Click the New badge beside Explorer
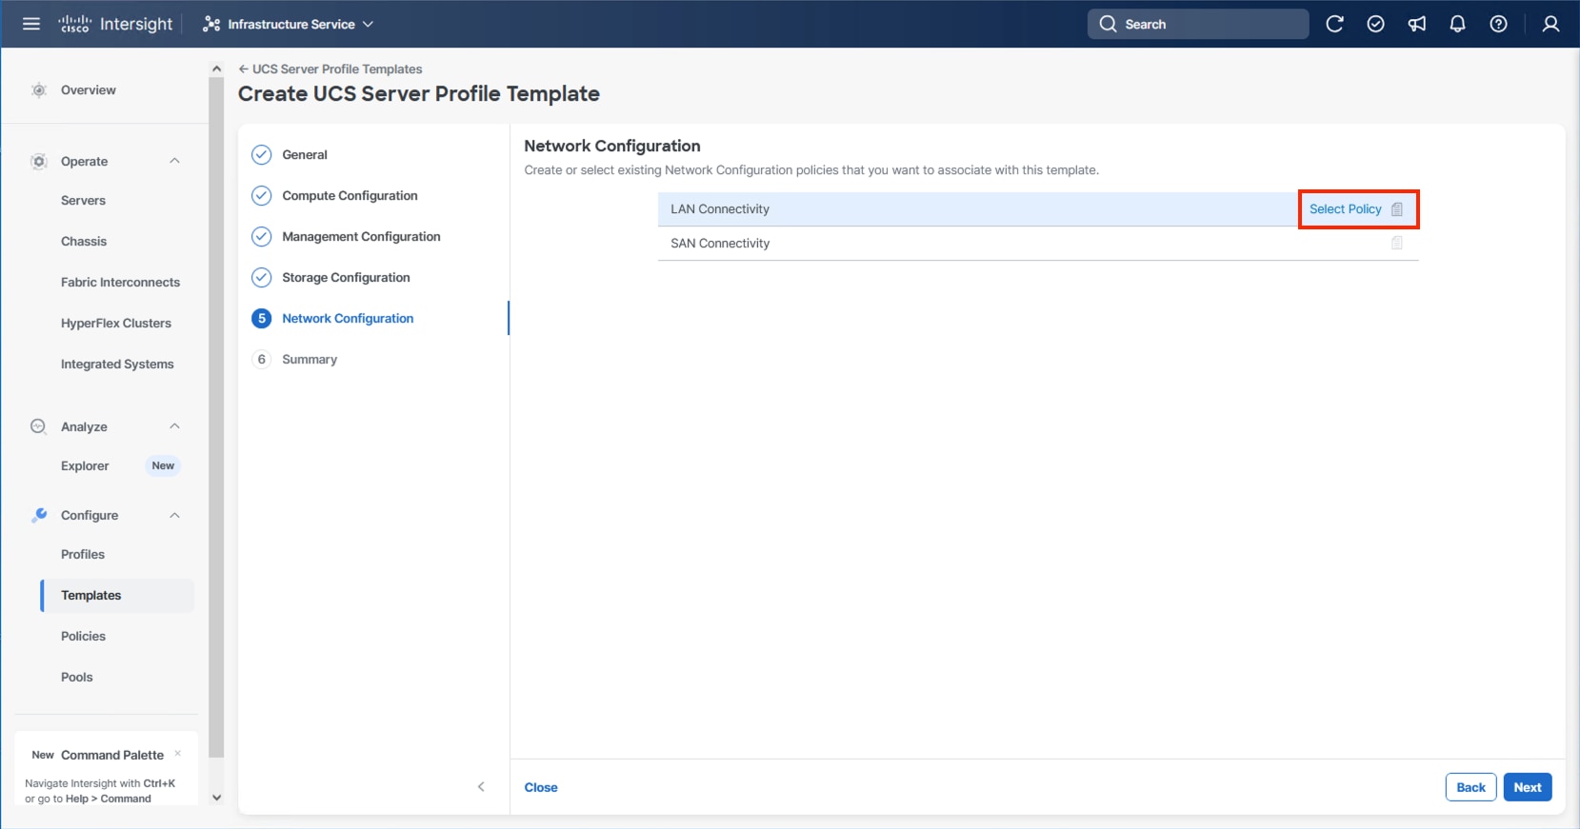1580x829 pixels. click(163, 466)
